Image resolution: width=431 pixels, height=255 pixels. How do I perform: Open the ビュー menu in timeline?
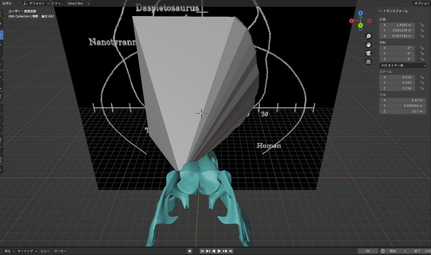tap(45, 251)
